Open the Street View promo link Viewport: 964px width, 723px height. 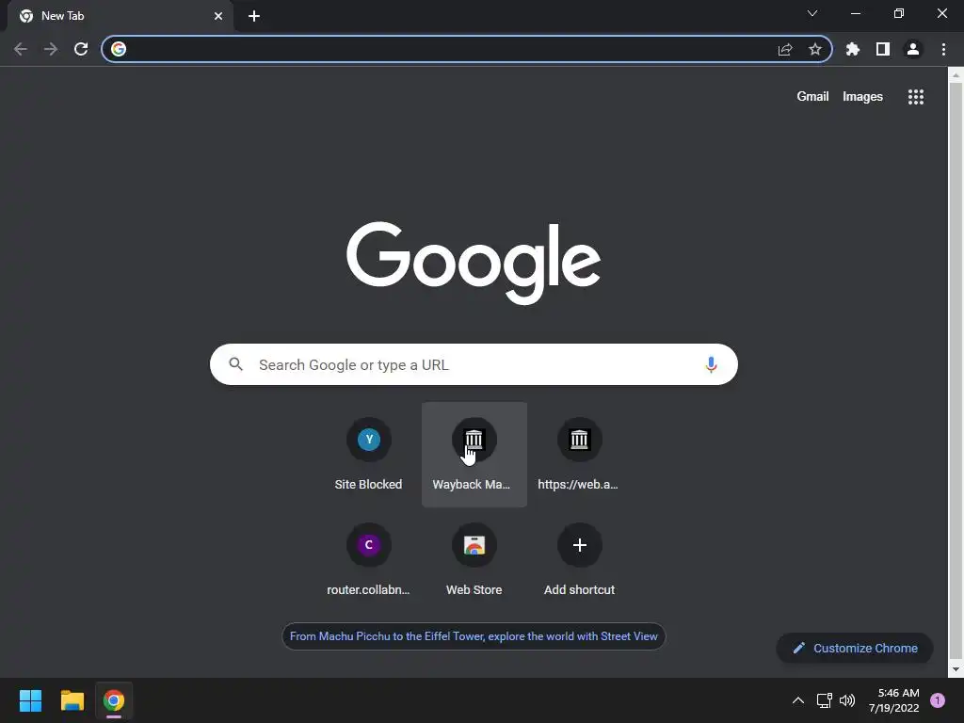[474, 636]
